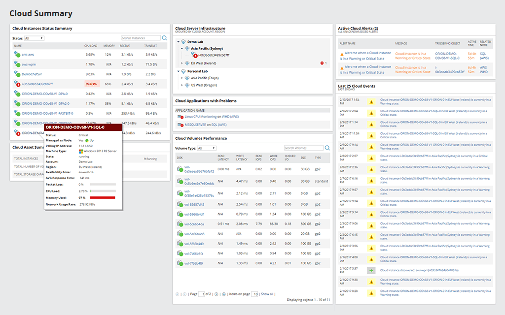Image resolution: width=505 pixels, height=315 pixels.
Task: Open the Status dropdown in Cloud Instances Status Summary
Action: 33,38
